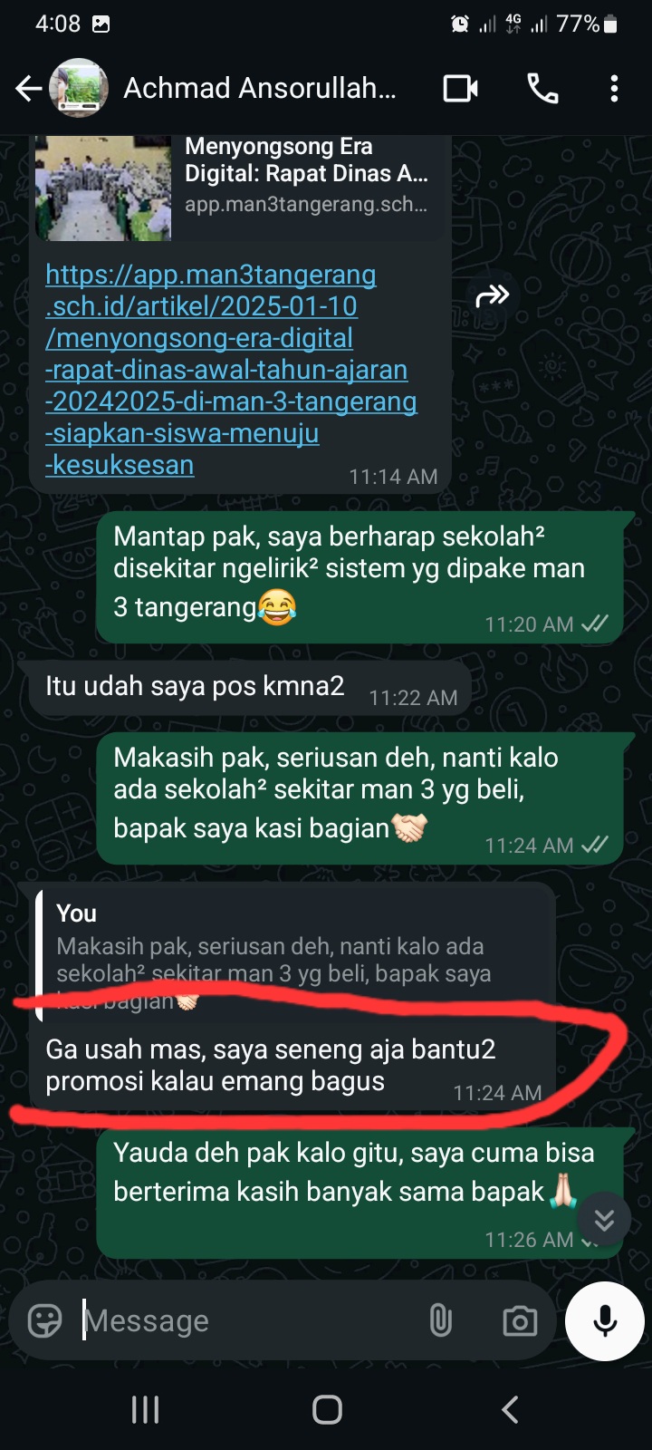Attach a file with the paperclip icon
Viewport: 652px width, 1450px height.
click(x=440, y=1320)
